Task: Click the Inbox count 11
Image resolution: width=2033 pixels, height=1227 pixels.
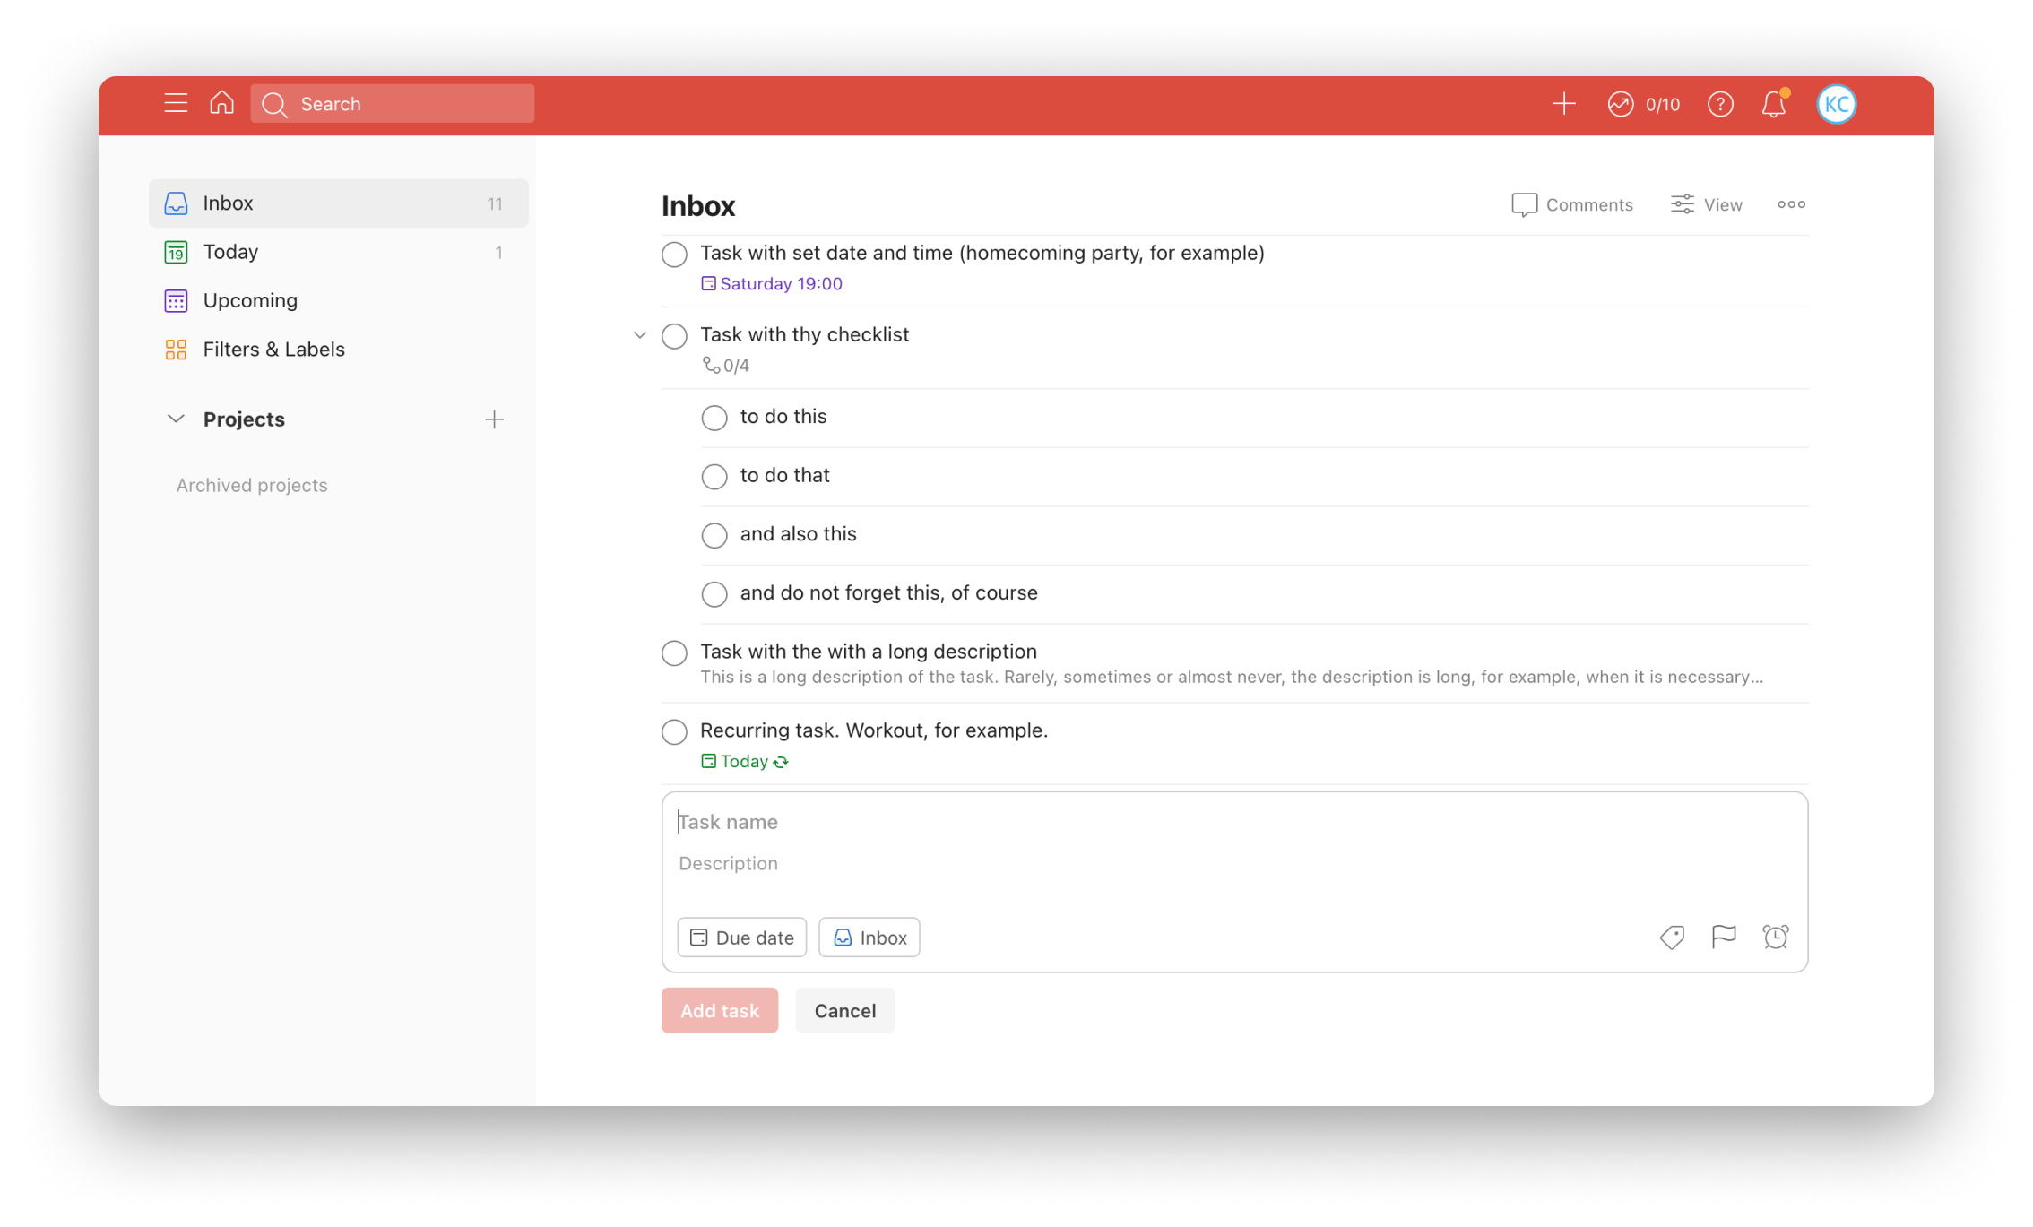Action: click(x=495, y=204)
